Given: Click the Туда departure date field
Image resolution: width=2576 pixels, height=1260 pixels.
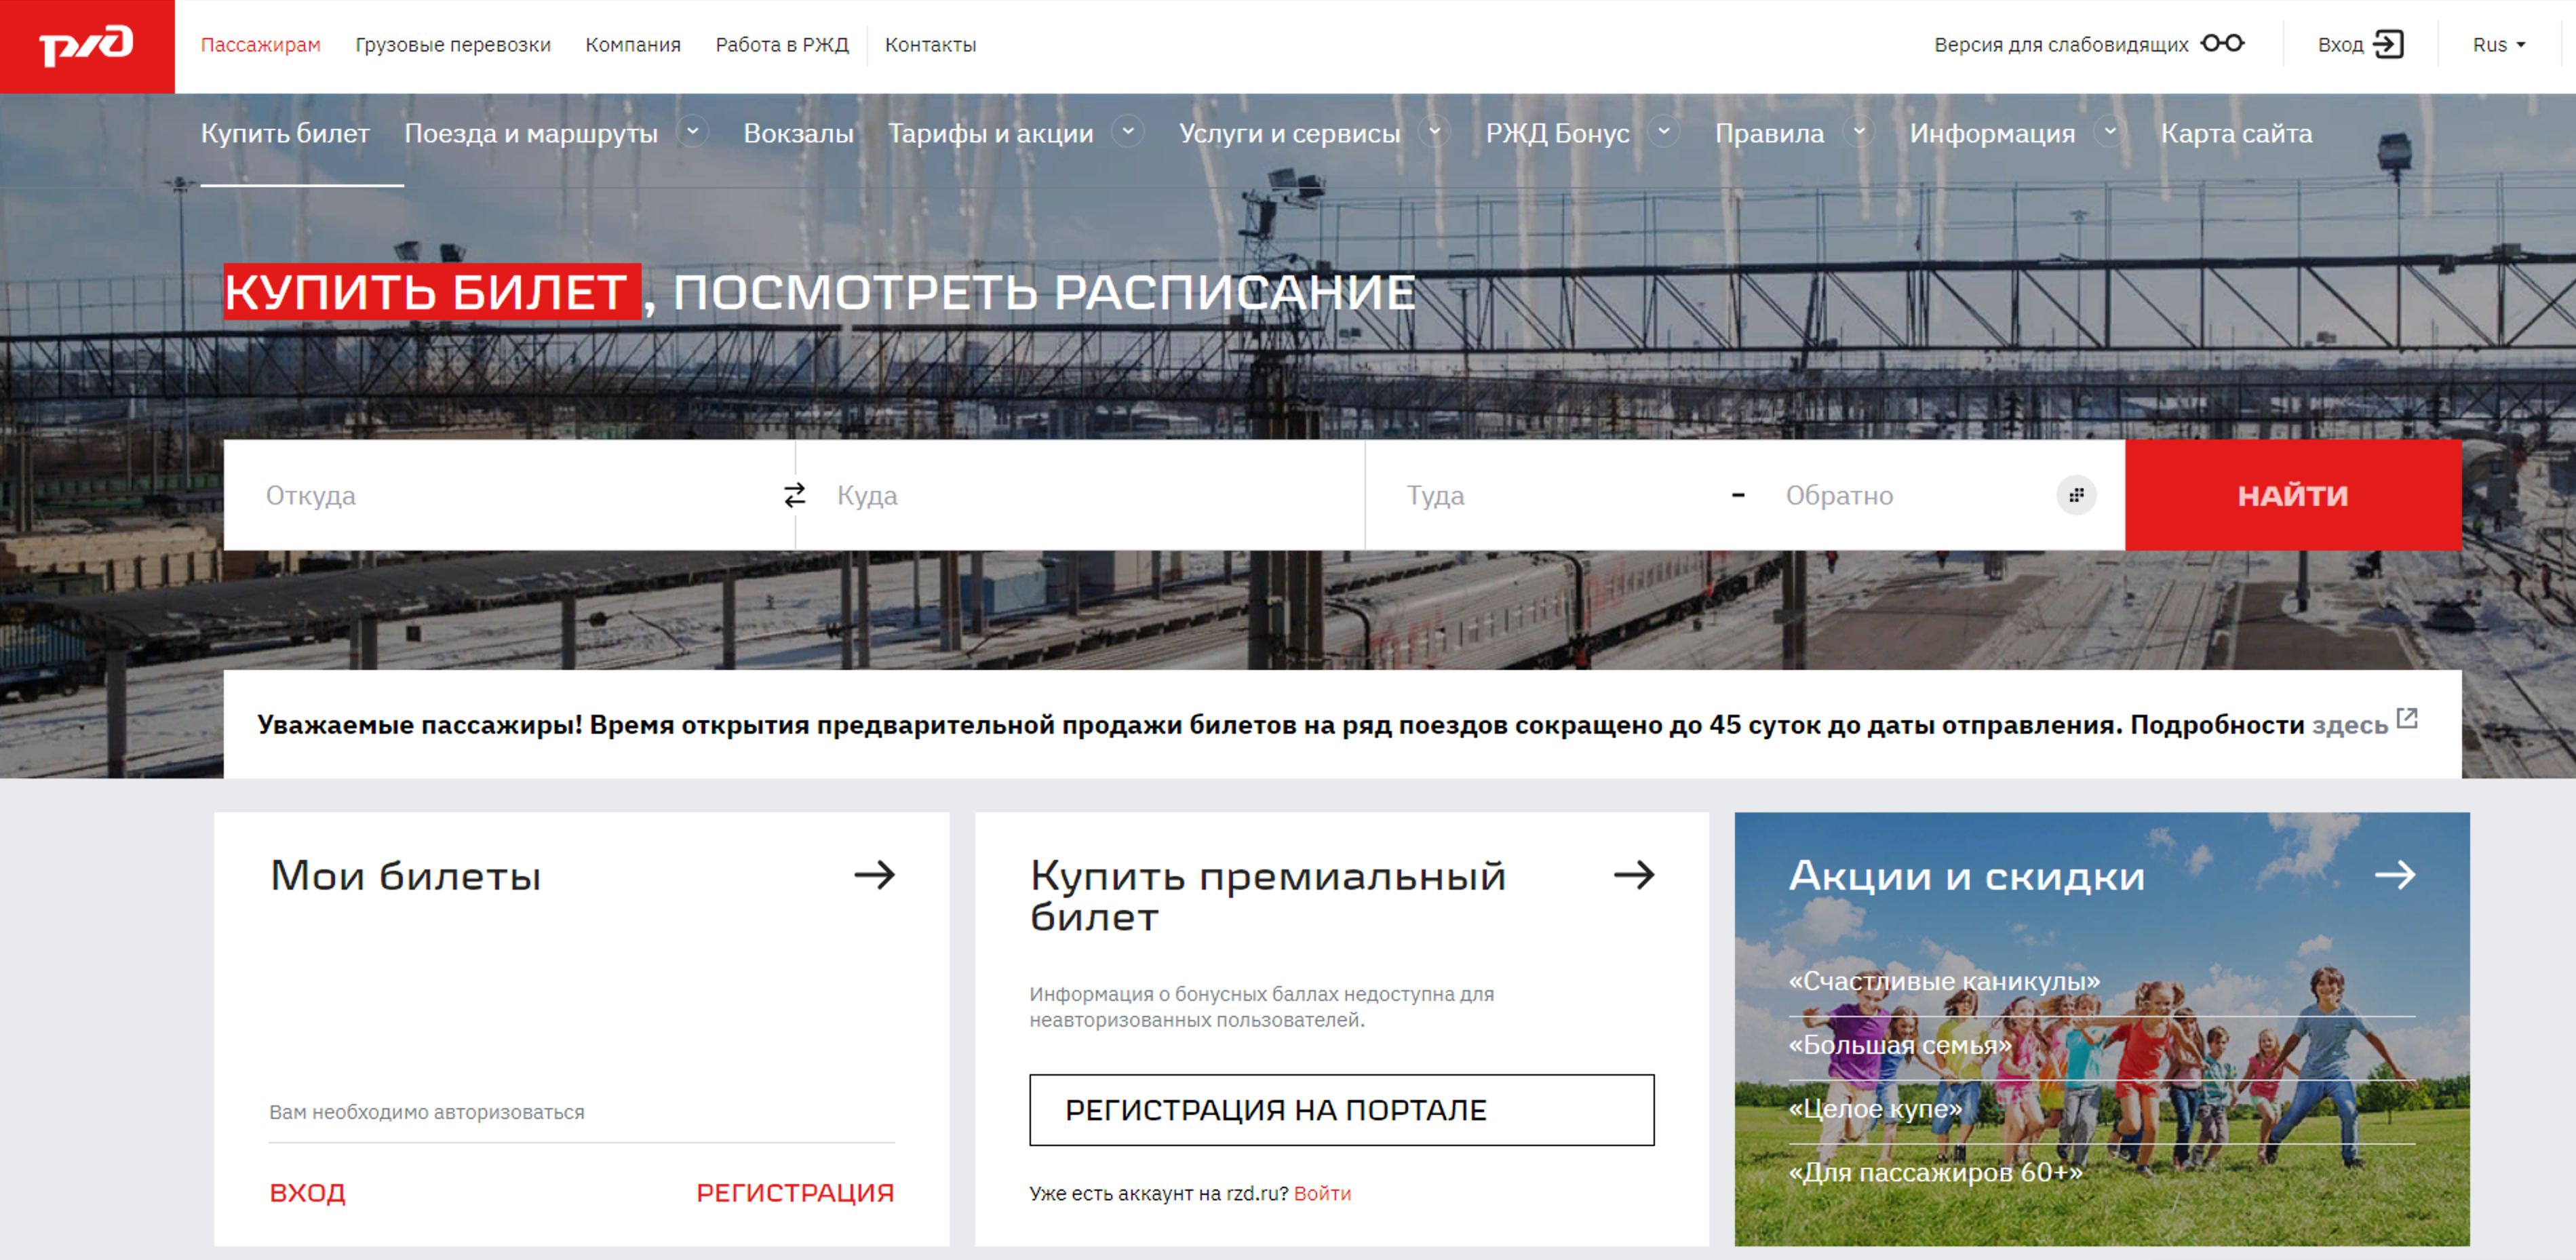Looking at the screenshot, I should [1556, 495].
